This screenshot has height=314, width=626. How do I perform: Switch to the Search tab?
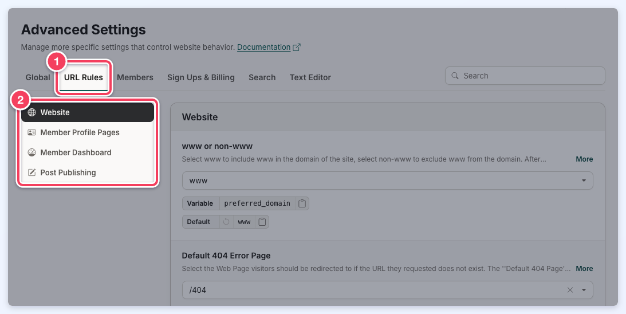[262, 77]
